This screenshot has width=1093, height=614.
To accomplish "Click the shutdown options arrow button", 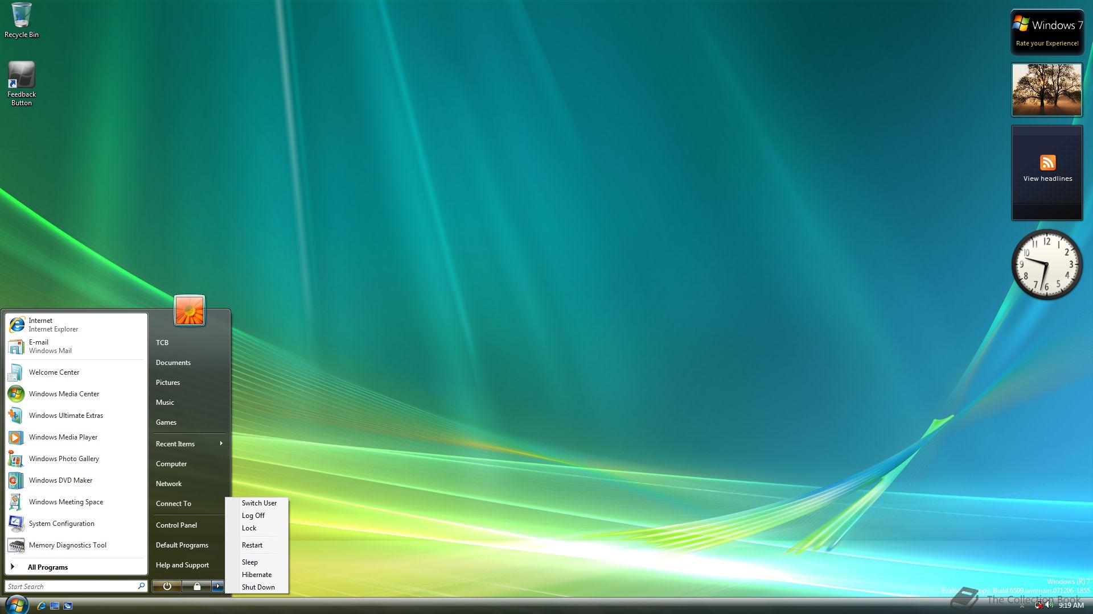I will click(217, 586).
